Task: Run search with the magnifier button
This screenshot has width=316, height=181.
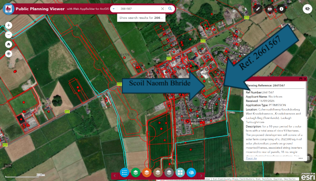Action: pyautogui.click(x=170, y=9)
